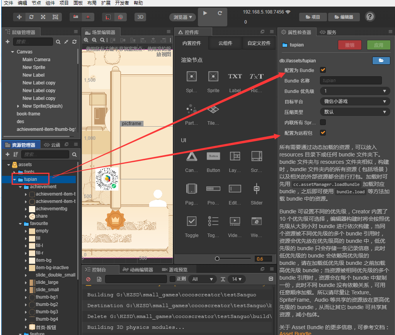Select the move transform tool
Screen dimensions: 395x335
(19, 17)
